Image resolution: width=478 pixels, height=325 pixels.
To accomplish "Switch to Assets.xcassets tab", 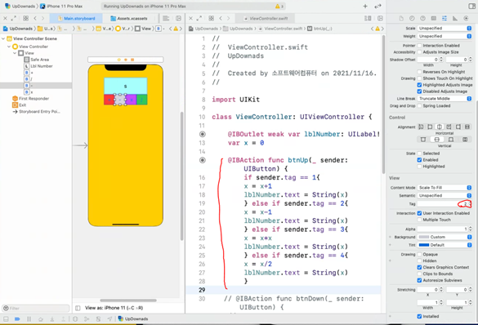I will tap(129, 19).
